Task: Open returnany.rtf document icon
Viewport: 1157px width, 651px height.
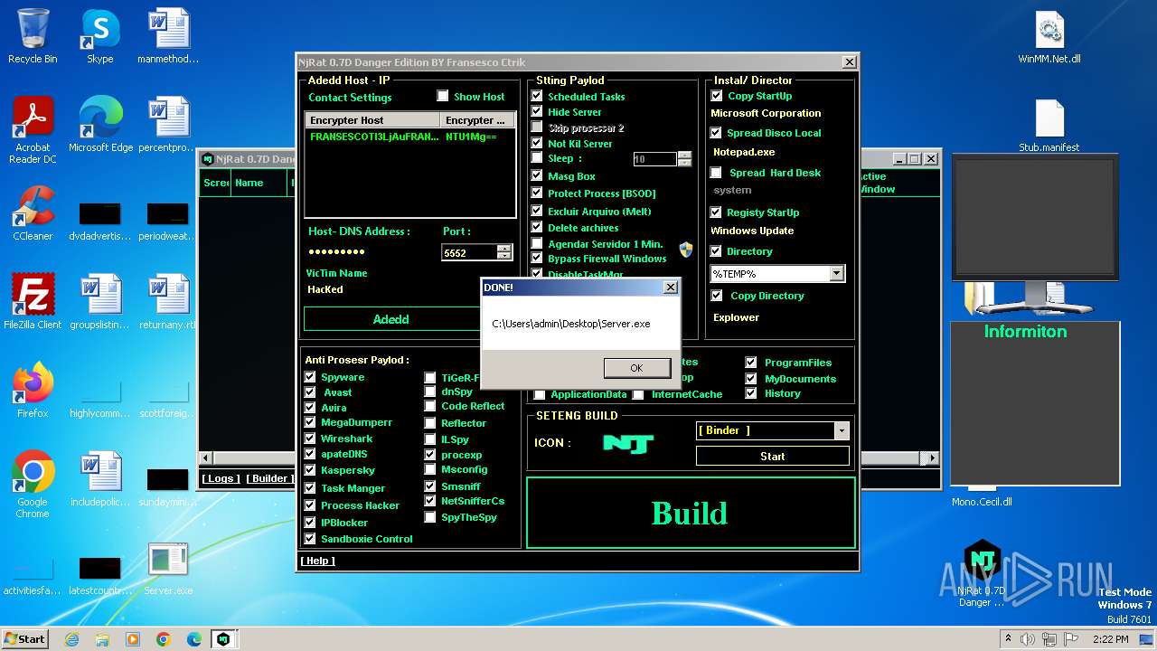Action: pos(168,302)
